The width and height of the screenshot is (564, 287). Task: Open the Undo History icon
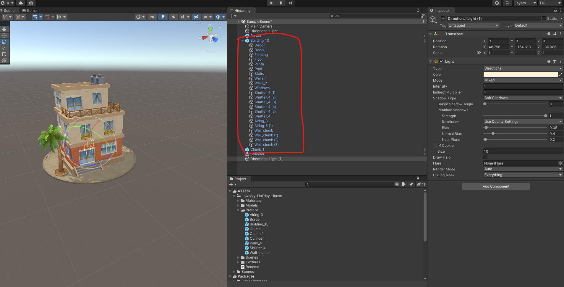coord(497,3)
